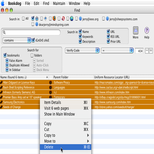
Task: Click the Name column sort arrow
Action: [x=47, y=77]
